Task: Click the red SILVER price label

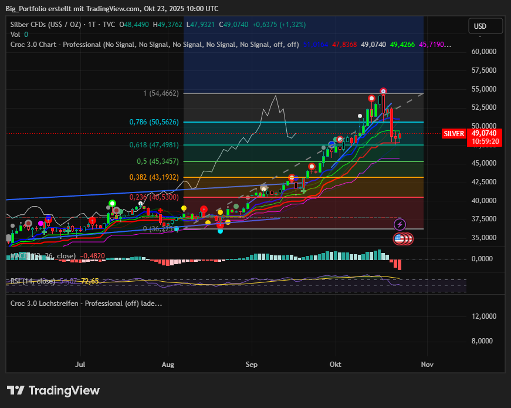Action: tap(454, 134)
